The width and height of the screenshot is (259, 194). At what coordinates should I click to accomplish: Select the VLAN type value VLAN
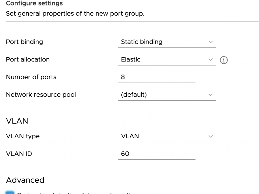coord(167,136)
